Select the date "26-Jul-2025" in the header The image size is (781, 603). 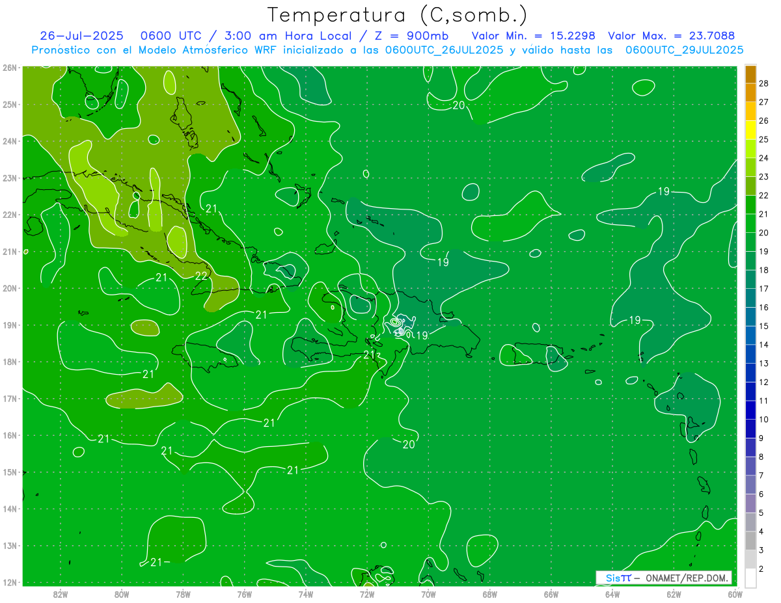(81, 36)
